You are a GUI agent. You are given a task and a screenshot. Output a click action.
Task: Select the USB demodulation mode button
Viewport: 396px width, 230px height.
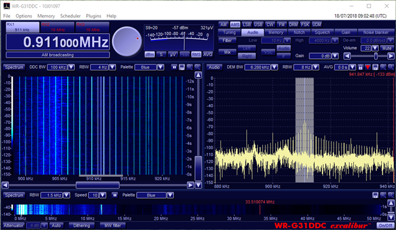258,24
